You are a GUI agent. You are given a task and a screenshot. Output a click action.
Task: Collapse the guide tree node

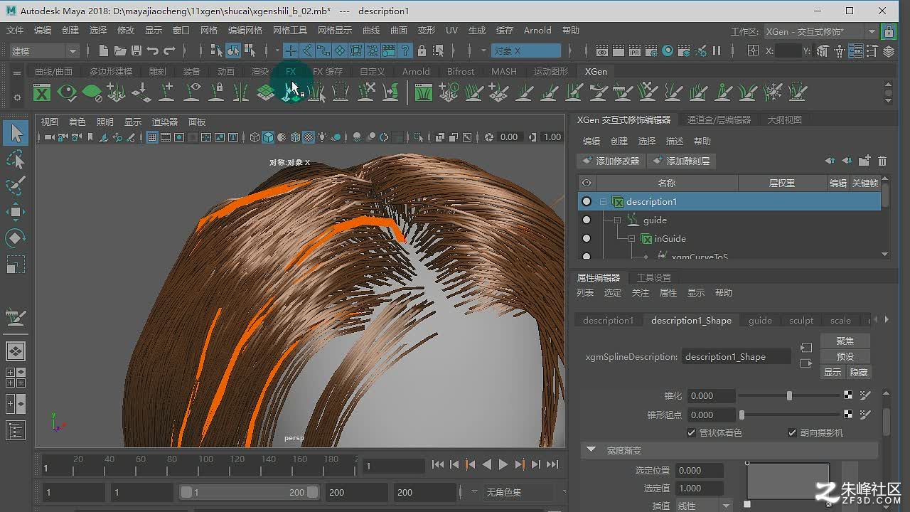[x=617, y=220]
